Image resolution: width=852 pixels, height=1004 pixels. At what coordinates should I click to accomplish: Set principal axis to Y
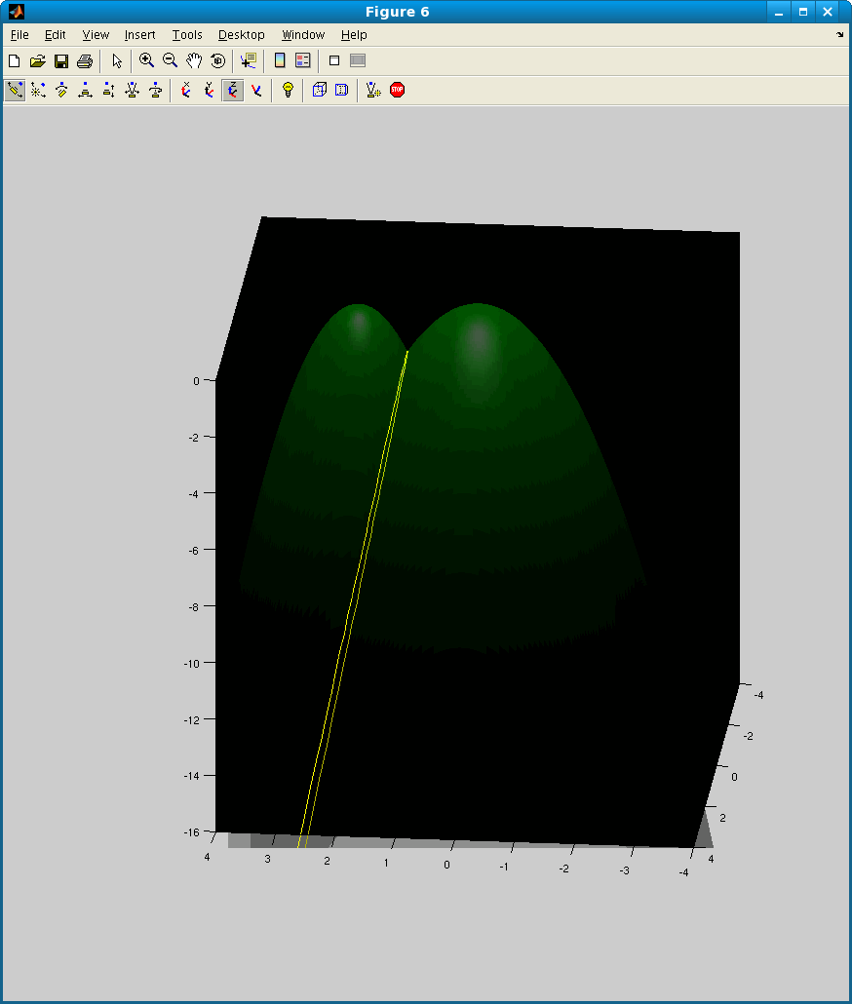click(x=210, y=91)
